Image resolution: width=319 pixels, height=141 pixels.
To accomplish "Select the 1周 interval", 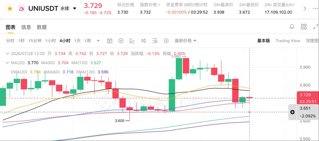I will coord(87,41).
